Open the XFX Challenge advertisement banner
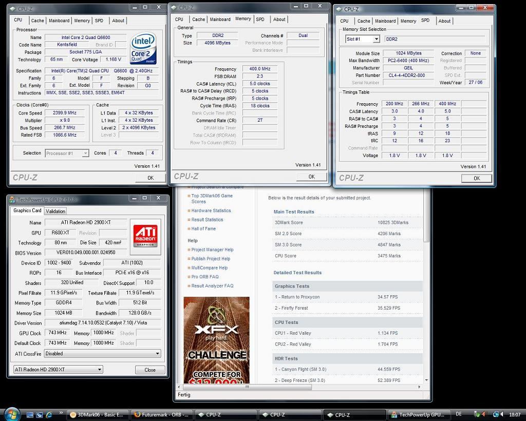 (x=216, y=340)
